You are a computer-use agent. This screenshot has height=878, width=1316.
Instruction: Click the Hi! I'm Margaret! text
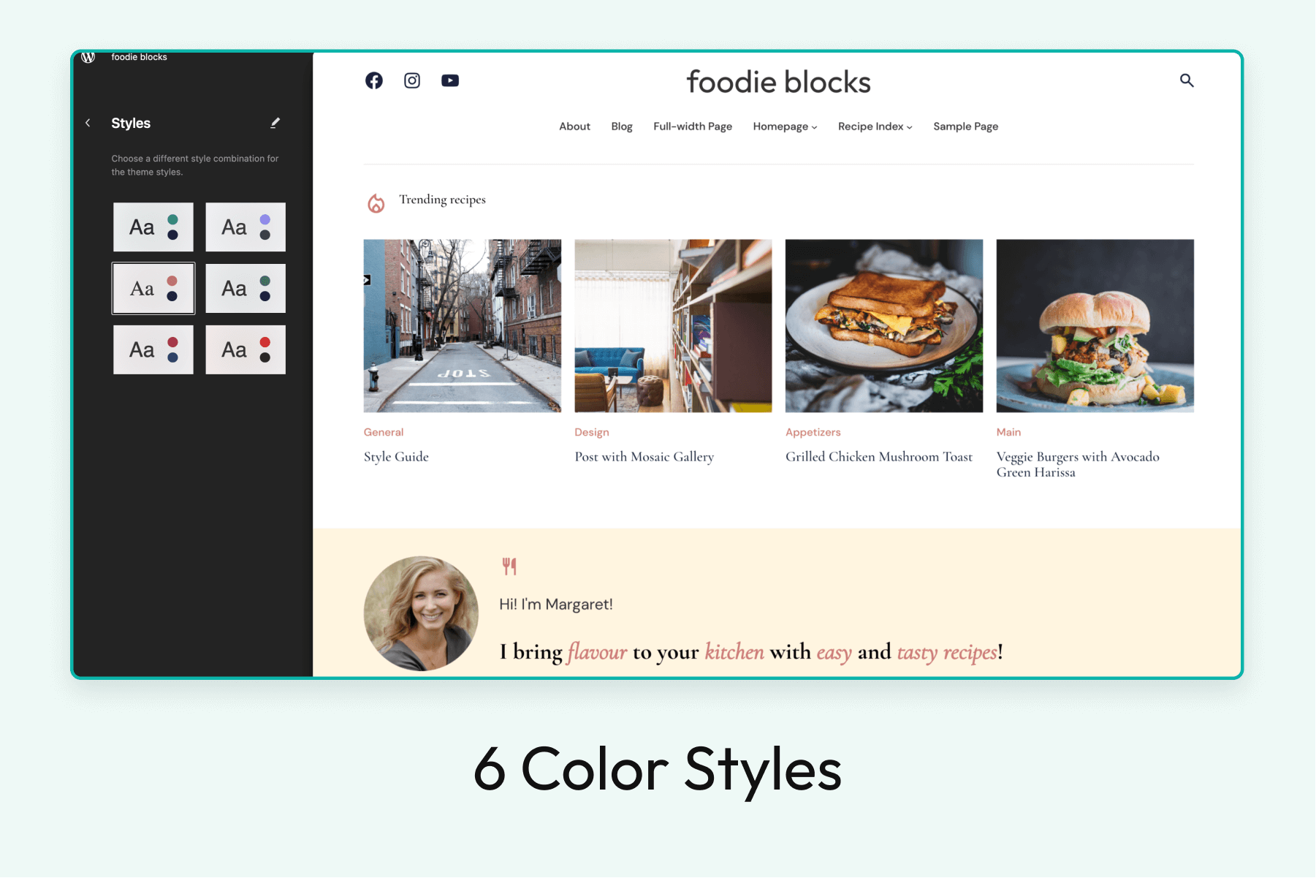[556, 605]
